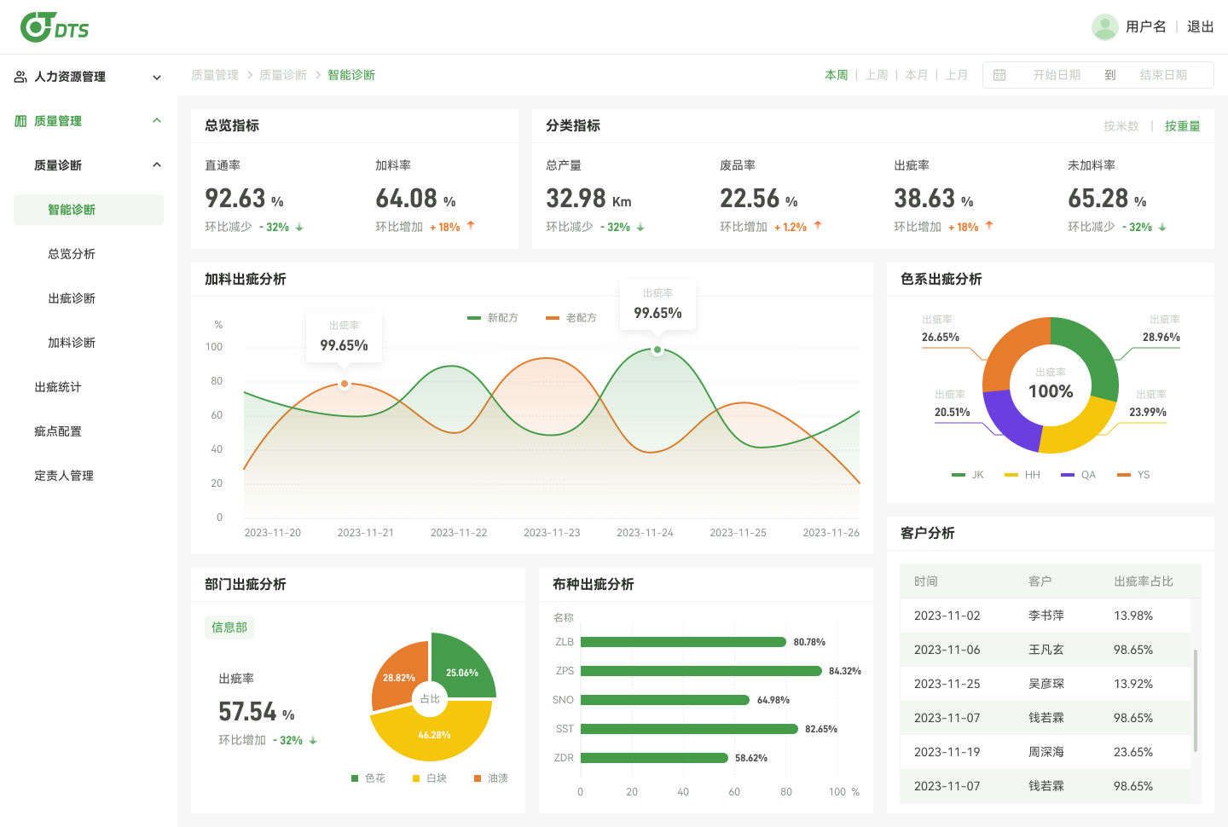1228x827 pixels.
Task: Click the down arrow beside 未加料率 trend
Action: pyautogui.click(x=1162, y=228)
